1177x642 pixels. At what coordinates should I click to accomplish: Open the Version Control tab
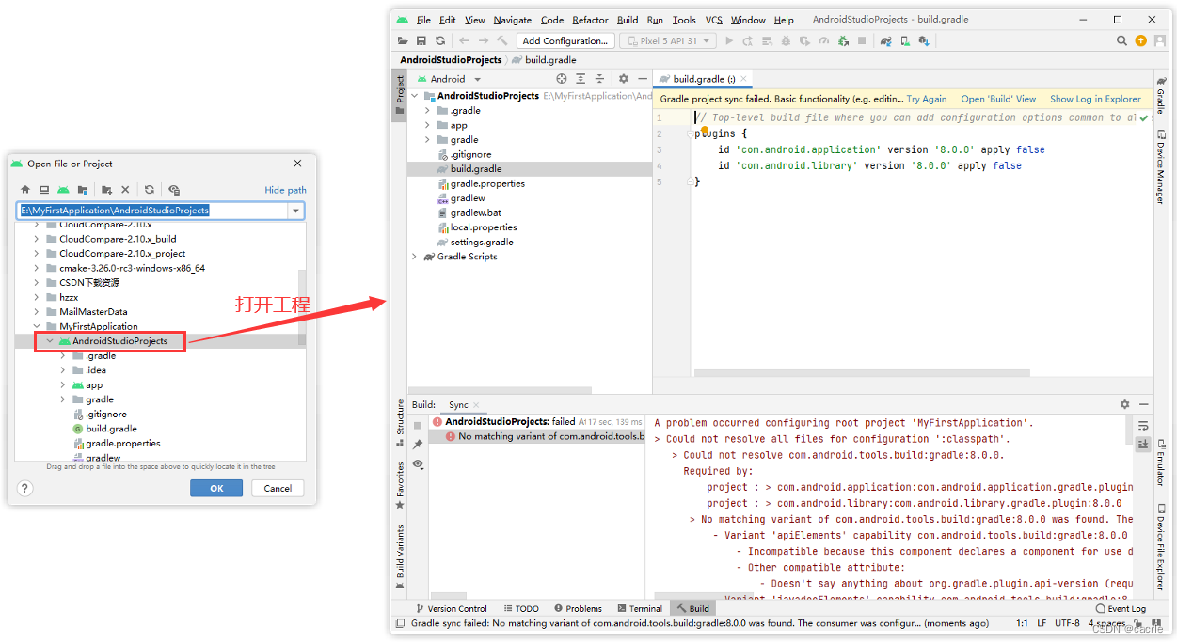(451, 608)
